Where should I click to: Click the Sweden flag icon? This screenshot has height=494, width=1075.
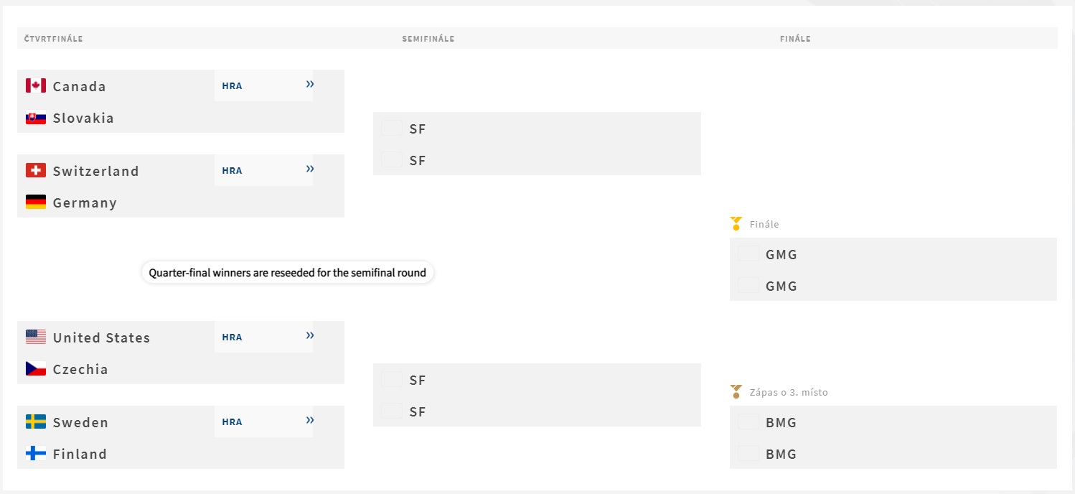tap(36, 422)
